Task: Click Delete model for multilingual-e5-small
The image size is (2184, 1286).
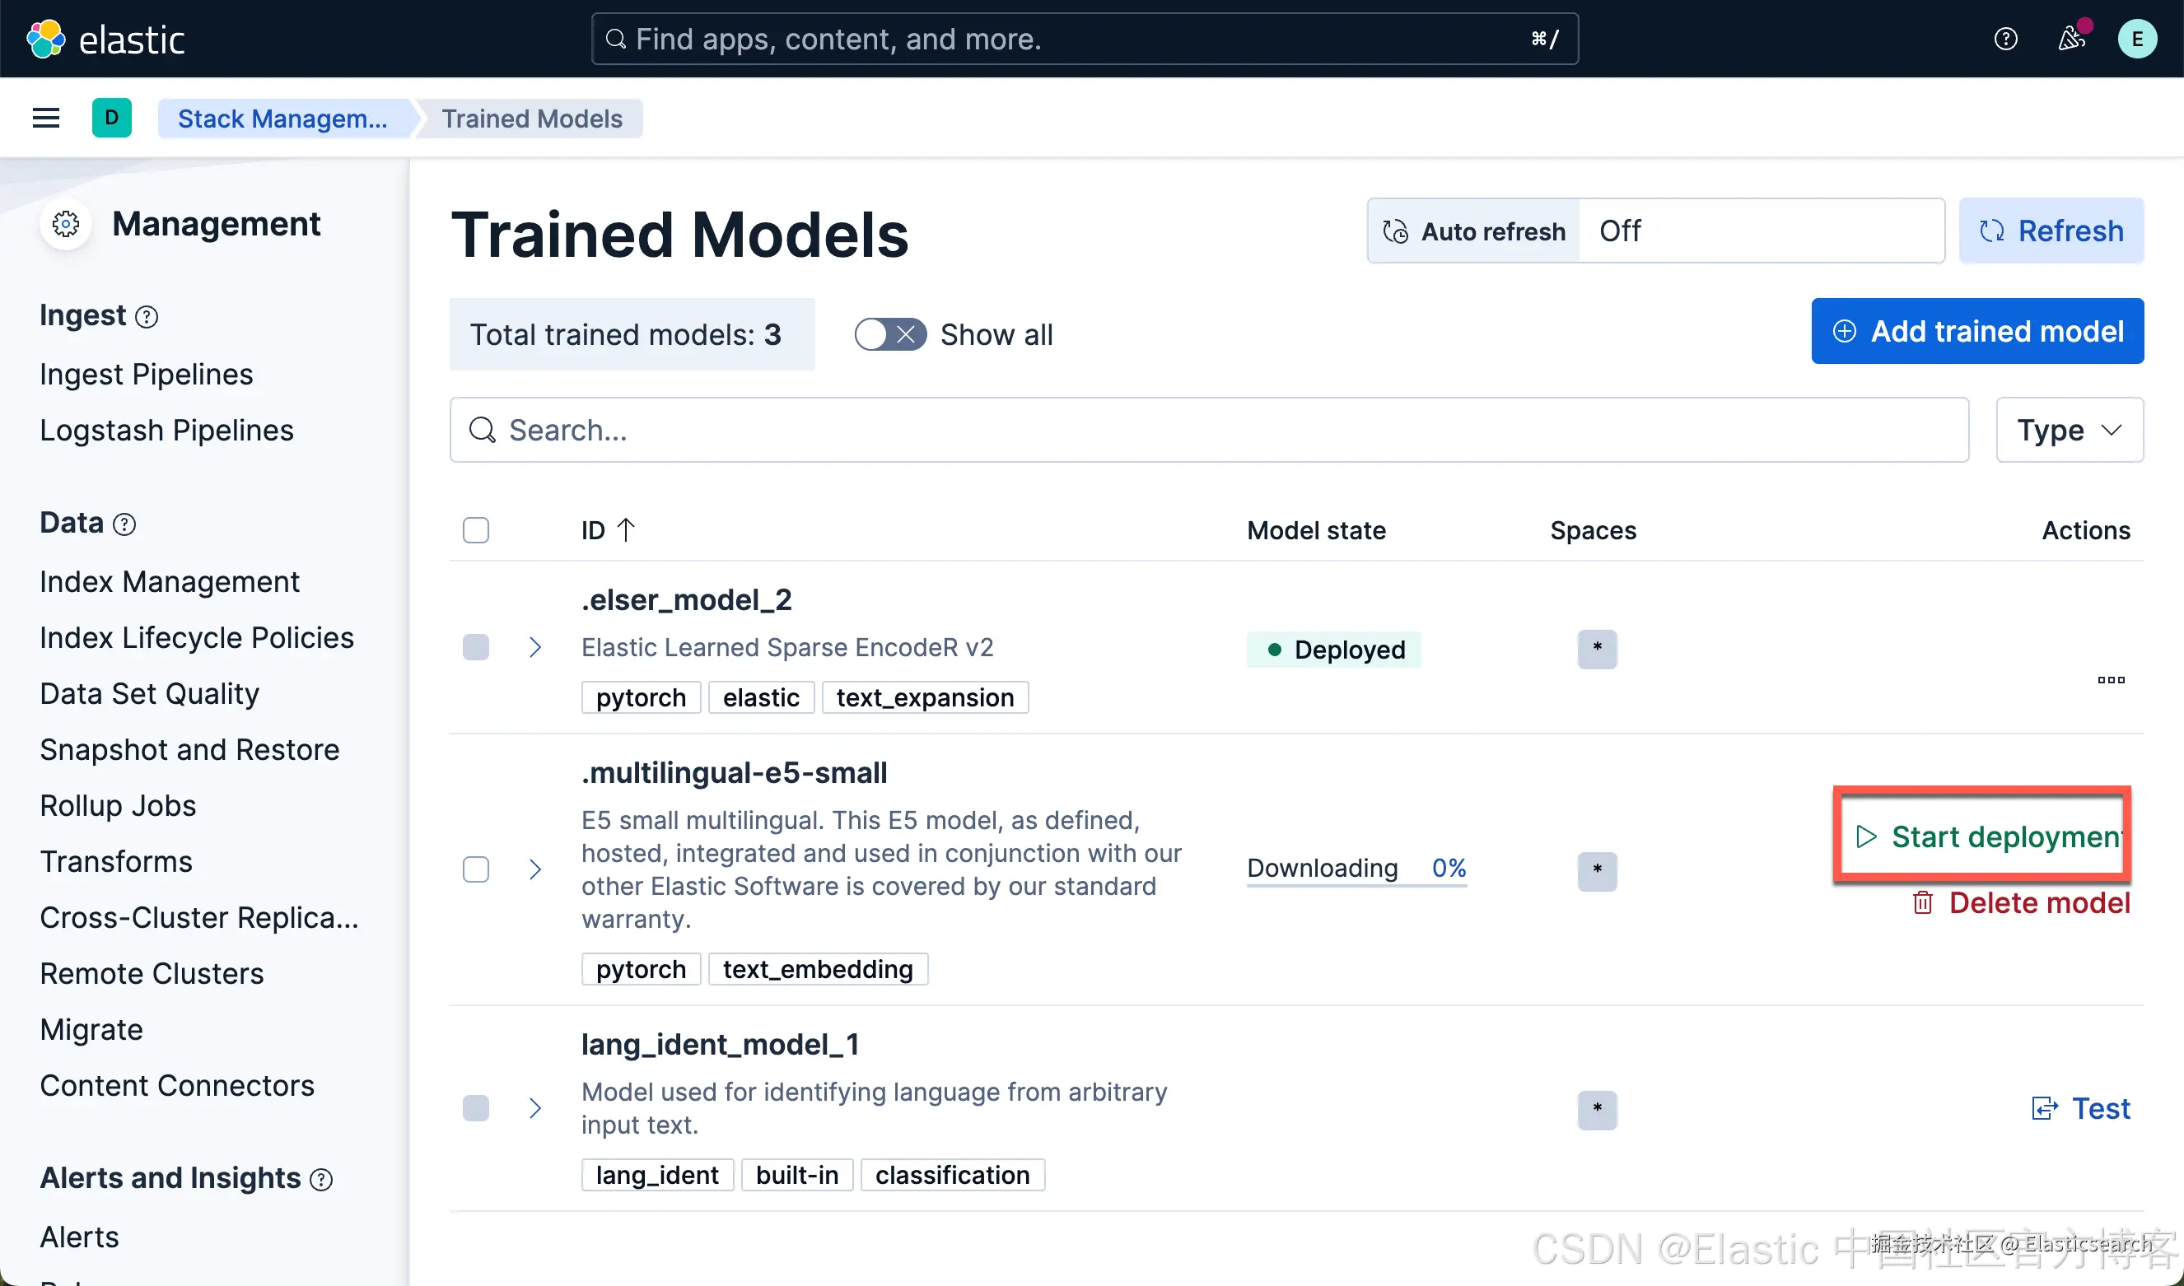Action: tap(2021, 903)
